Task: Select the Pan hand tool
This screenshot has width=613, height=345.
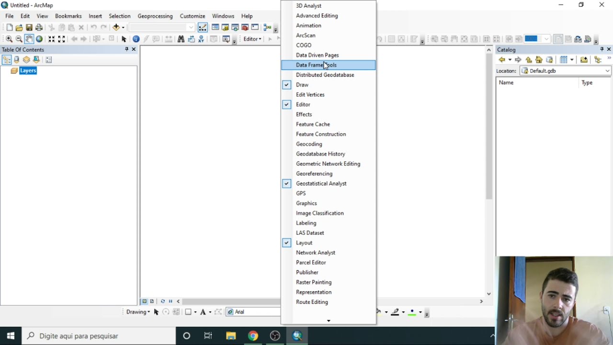Action: coord(29,39)
